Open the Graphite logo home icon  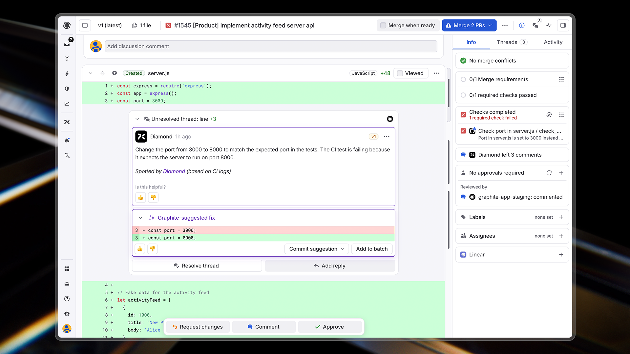click(x=67, y=25)
